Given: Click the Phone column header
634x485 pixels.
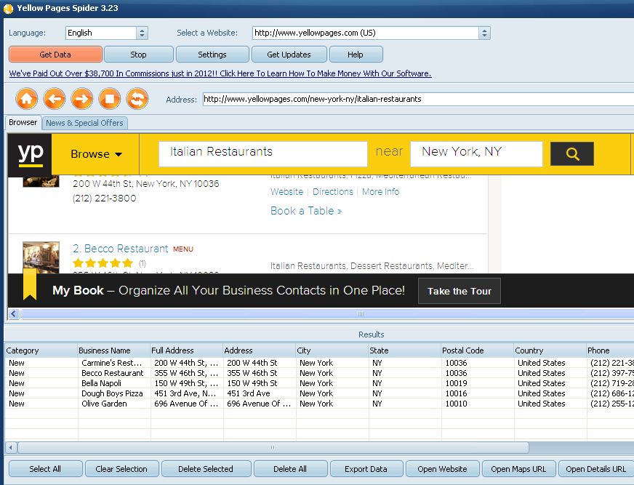Looking at the screenshot, I should coord(611,350).
